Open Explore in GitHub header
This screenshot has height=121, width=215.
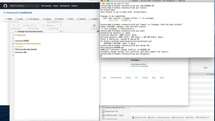(74, 6)
